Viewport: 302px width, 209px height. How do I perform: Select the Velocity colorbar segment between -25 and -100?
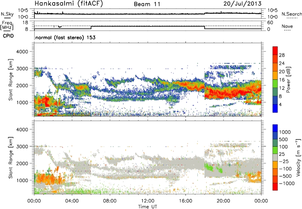click(x=275, y=165)
